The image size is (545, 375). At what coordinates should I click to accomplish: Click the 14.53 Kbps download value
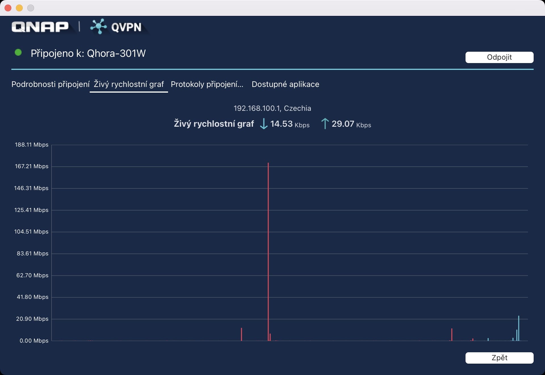coord(290,124)
